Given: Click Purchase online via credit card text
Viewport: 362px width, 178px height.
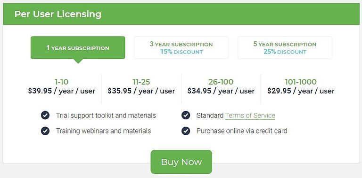Looking at the screenshot, I should 242,131.
